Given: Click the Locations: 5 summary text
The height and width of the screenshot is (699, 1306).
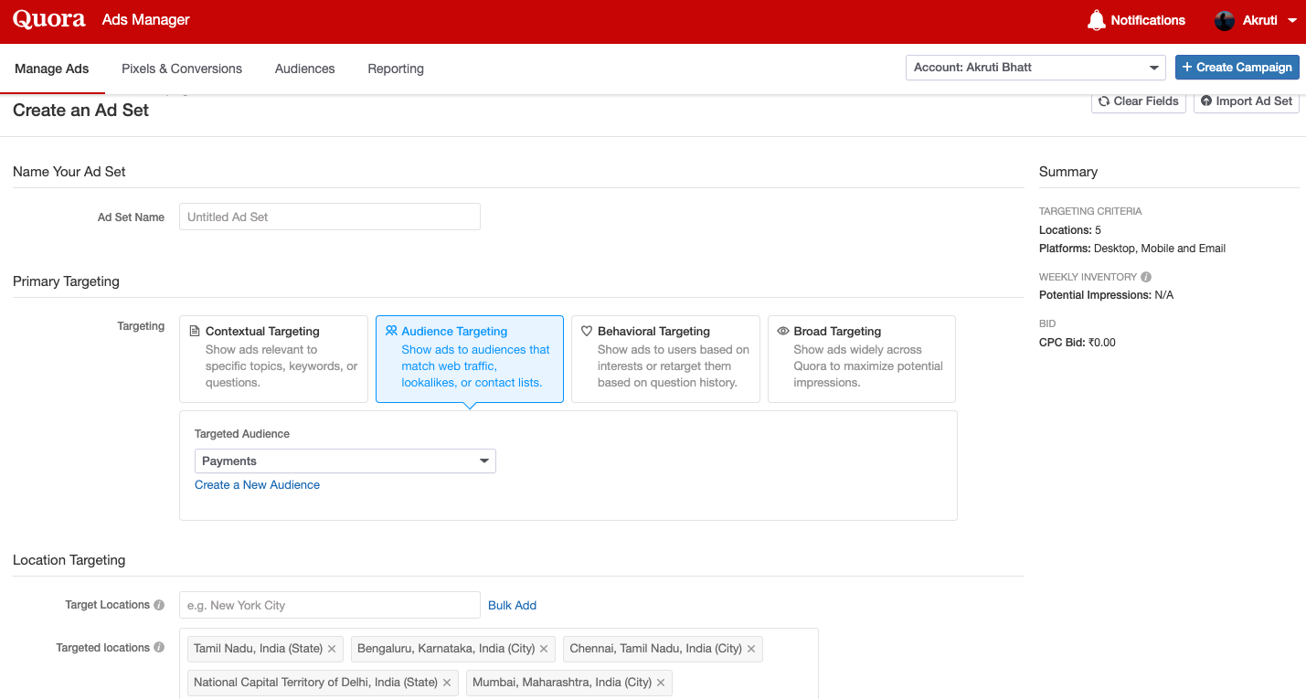Looking at the screenshot, I should pyautogui.click(x=1070, y=230).
